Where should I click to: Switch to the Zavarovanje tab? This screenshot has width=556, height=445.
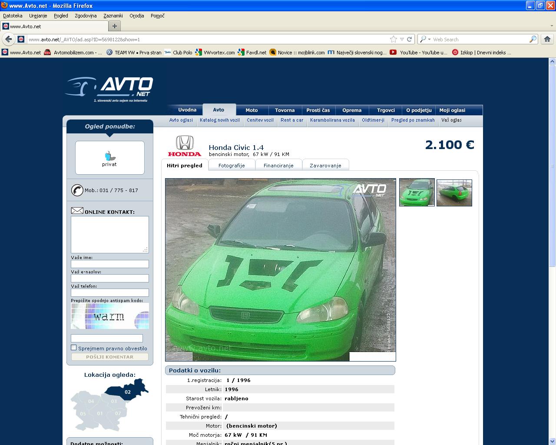(x=325, y=166)
